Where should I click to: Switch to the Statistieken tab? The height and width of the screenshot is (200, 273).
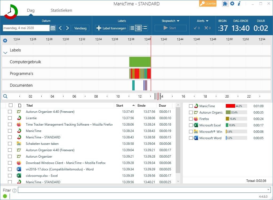61,10
